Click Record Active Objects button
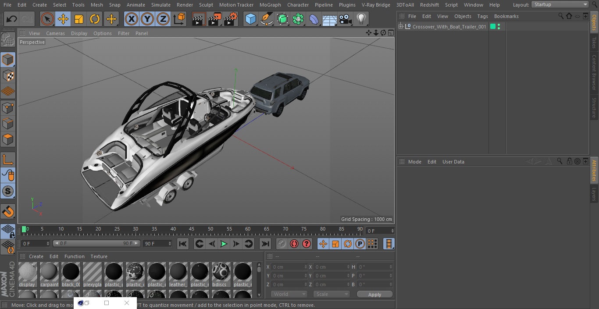599x309 pixels. (x=282, y=244)
